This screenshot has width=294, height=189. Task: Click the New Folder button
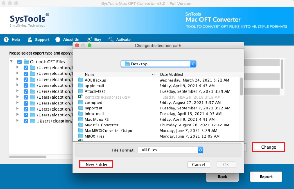point(96,164)
